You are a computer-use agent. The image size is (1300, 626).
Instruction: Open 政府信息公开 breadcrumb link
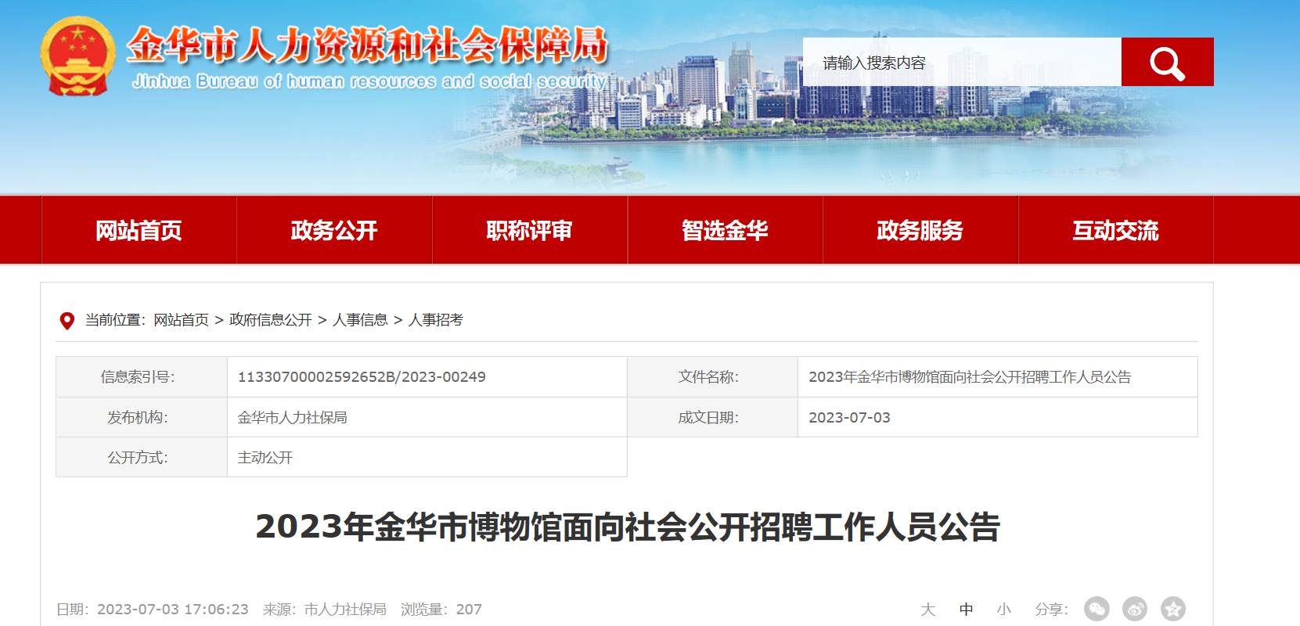coord(271,320)
